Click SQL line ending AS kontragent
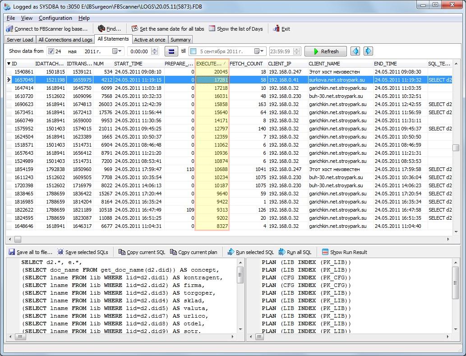This screenshot has width=466, height=356. tap(122, 277)
